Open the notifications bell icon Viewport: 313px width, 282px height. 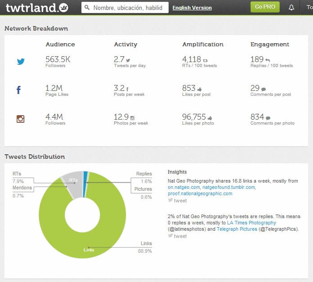click(x=291, y=8)
